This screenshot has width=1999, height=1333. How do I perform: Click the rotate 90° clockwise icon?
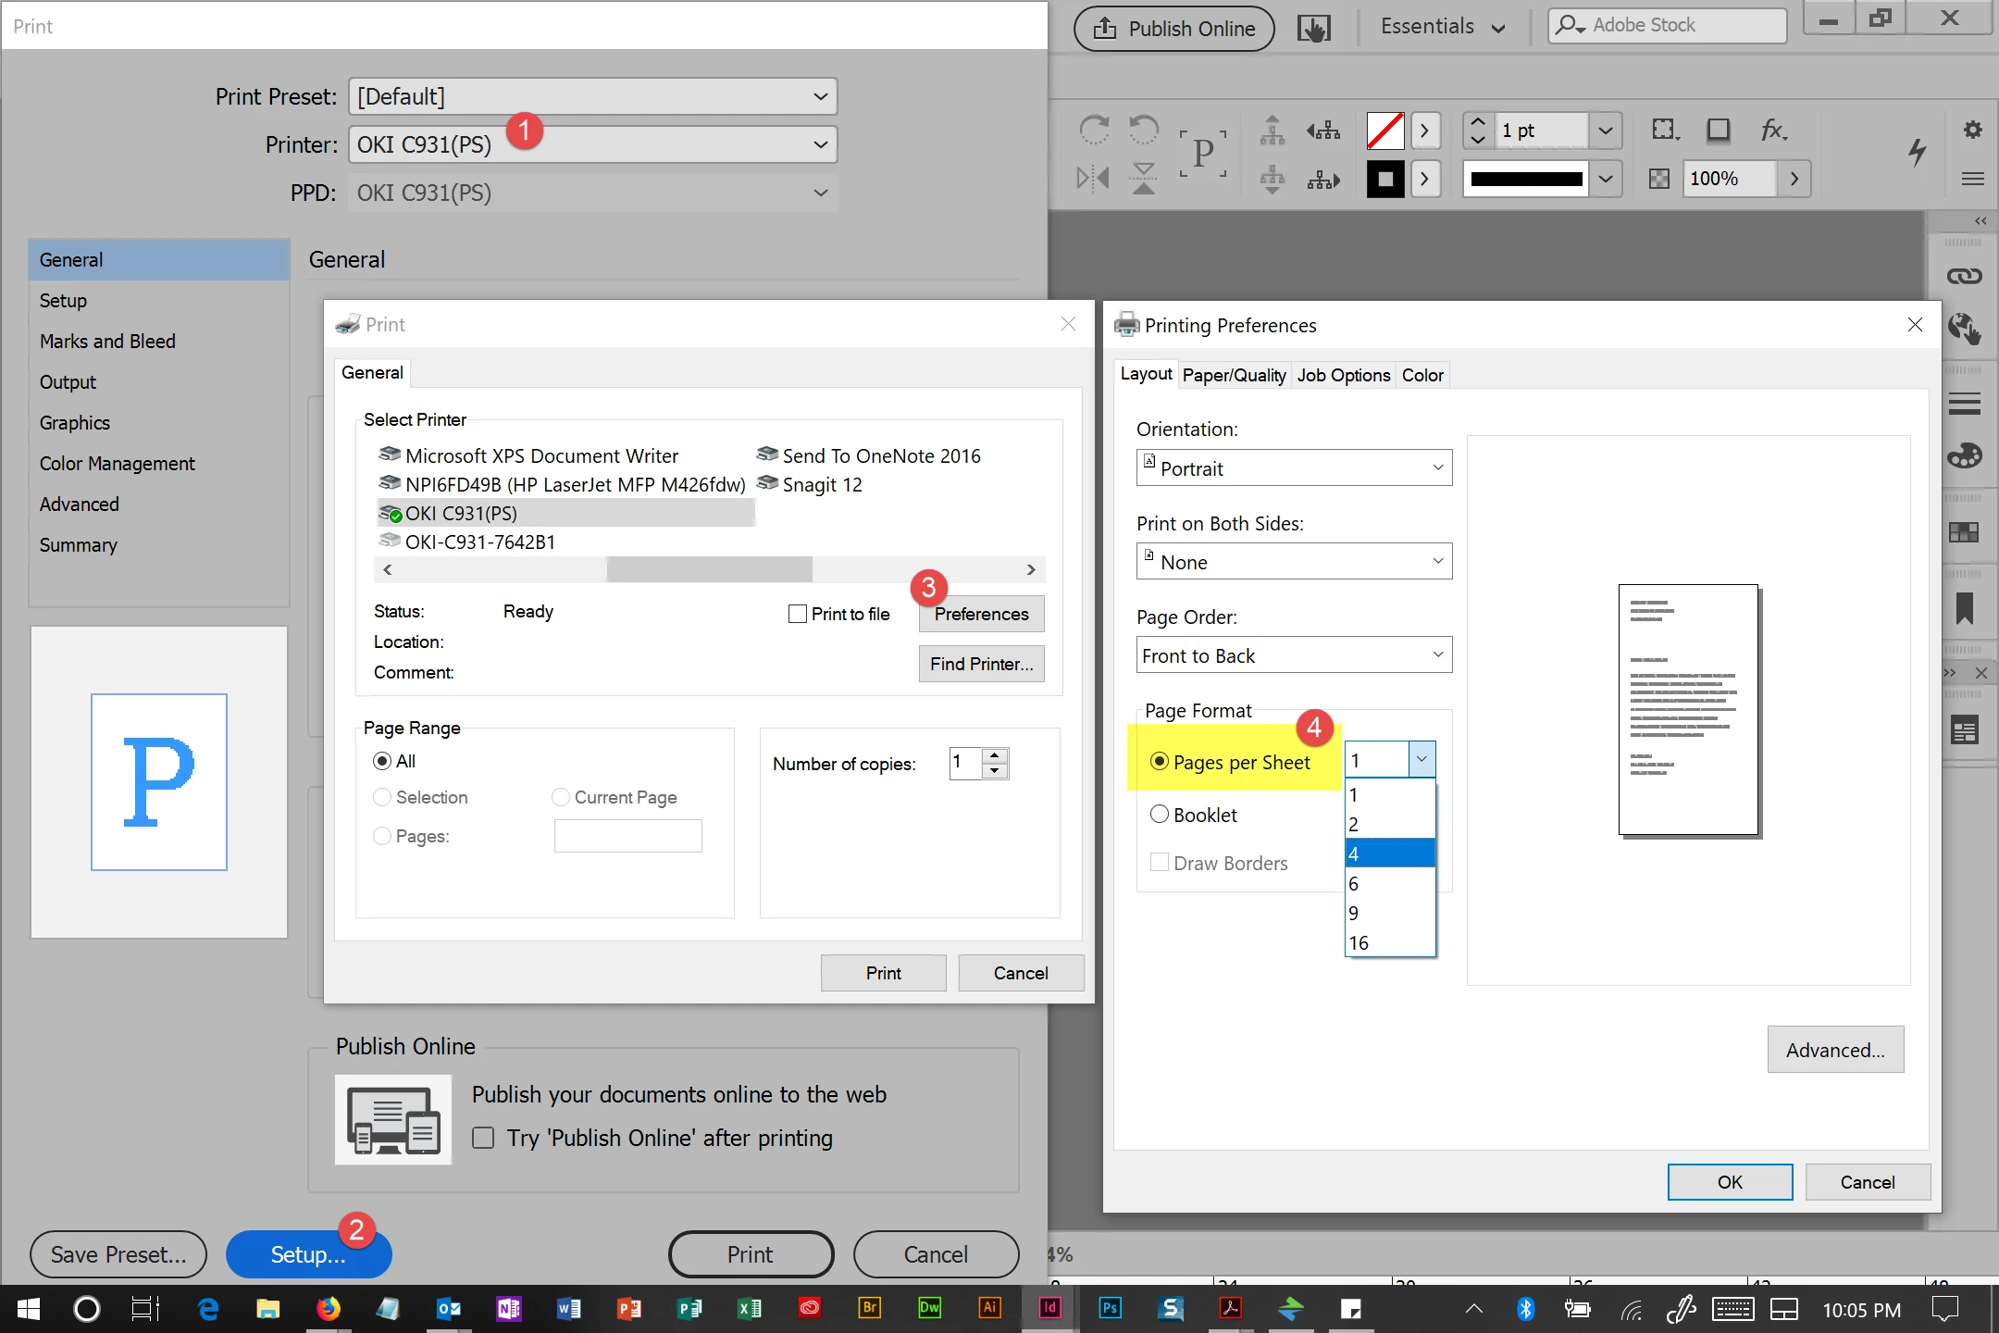point(1094,130)
